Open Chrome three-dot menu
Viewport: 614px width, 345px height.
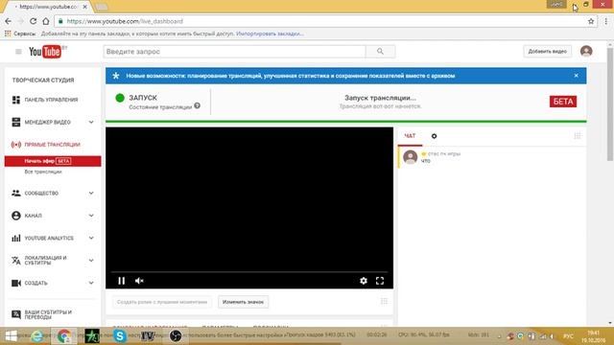click(x=605, y=21)
